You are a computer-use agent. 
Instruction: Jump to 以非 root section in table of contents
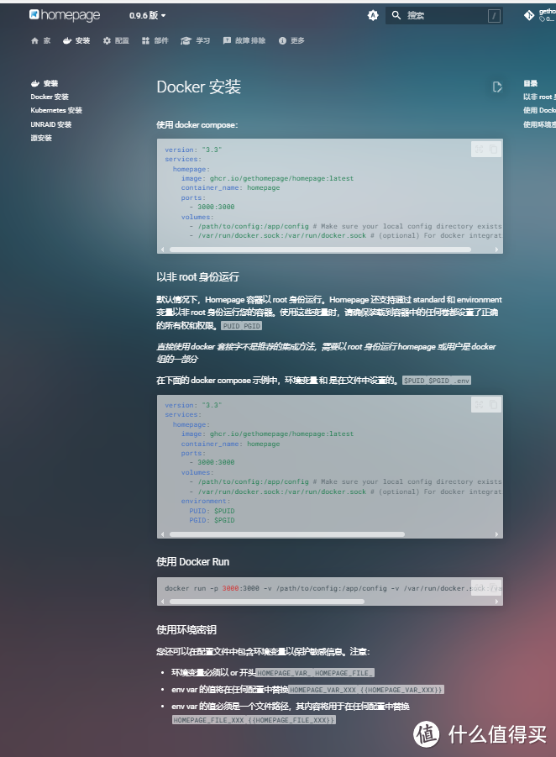(x=539, y=97)
